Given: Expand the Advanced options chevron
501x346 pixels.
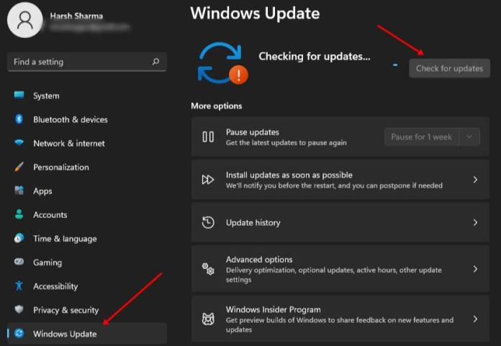Looking at the screenshot, I should [x=475, y=269].
